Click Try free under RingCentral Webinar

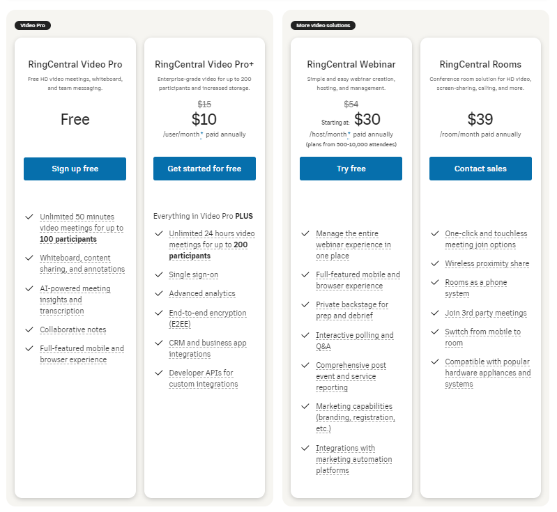point(351,169)
